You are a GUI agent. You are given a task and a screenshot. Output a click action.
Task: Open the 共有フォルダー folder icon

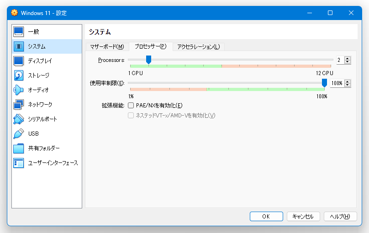19,148
